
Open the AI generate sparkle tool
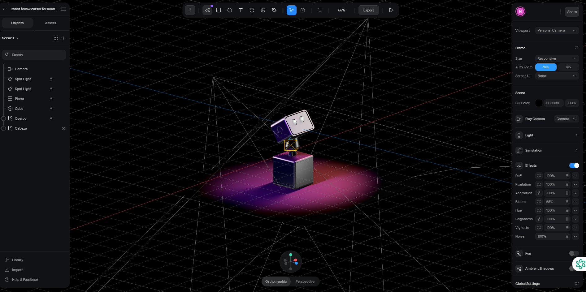click(x=207, y=10)
